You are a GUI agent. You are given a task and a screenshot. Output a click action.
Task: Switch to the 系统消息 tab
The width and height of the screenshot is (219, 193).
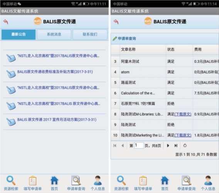(x=54, y=34)
